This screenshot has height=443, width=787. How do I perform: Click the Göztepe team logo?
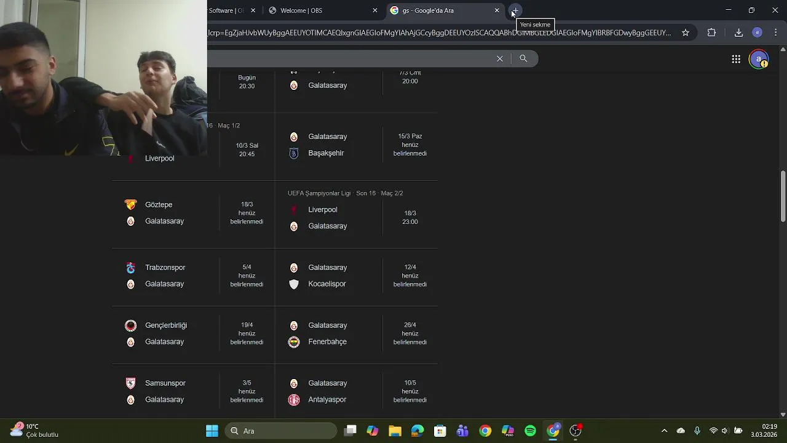130,204
